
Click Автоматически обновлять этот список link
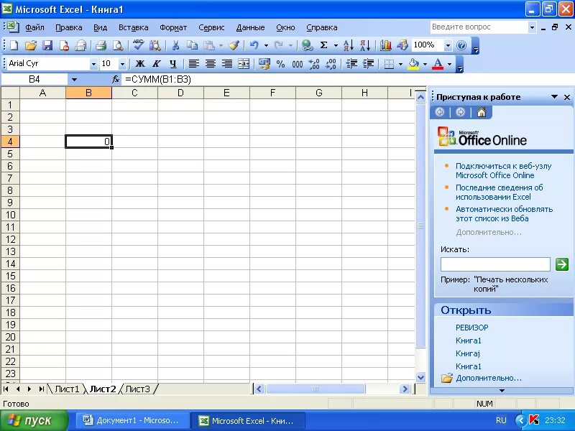click(505, 213)
